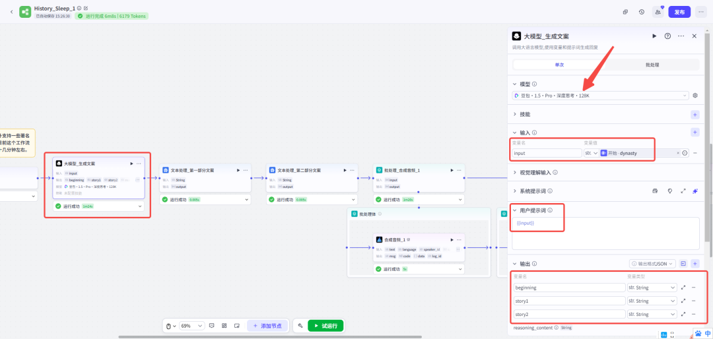Toggle the minimap icon in bottom toolbar

tap(237, 326)
